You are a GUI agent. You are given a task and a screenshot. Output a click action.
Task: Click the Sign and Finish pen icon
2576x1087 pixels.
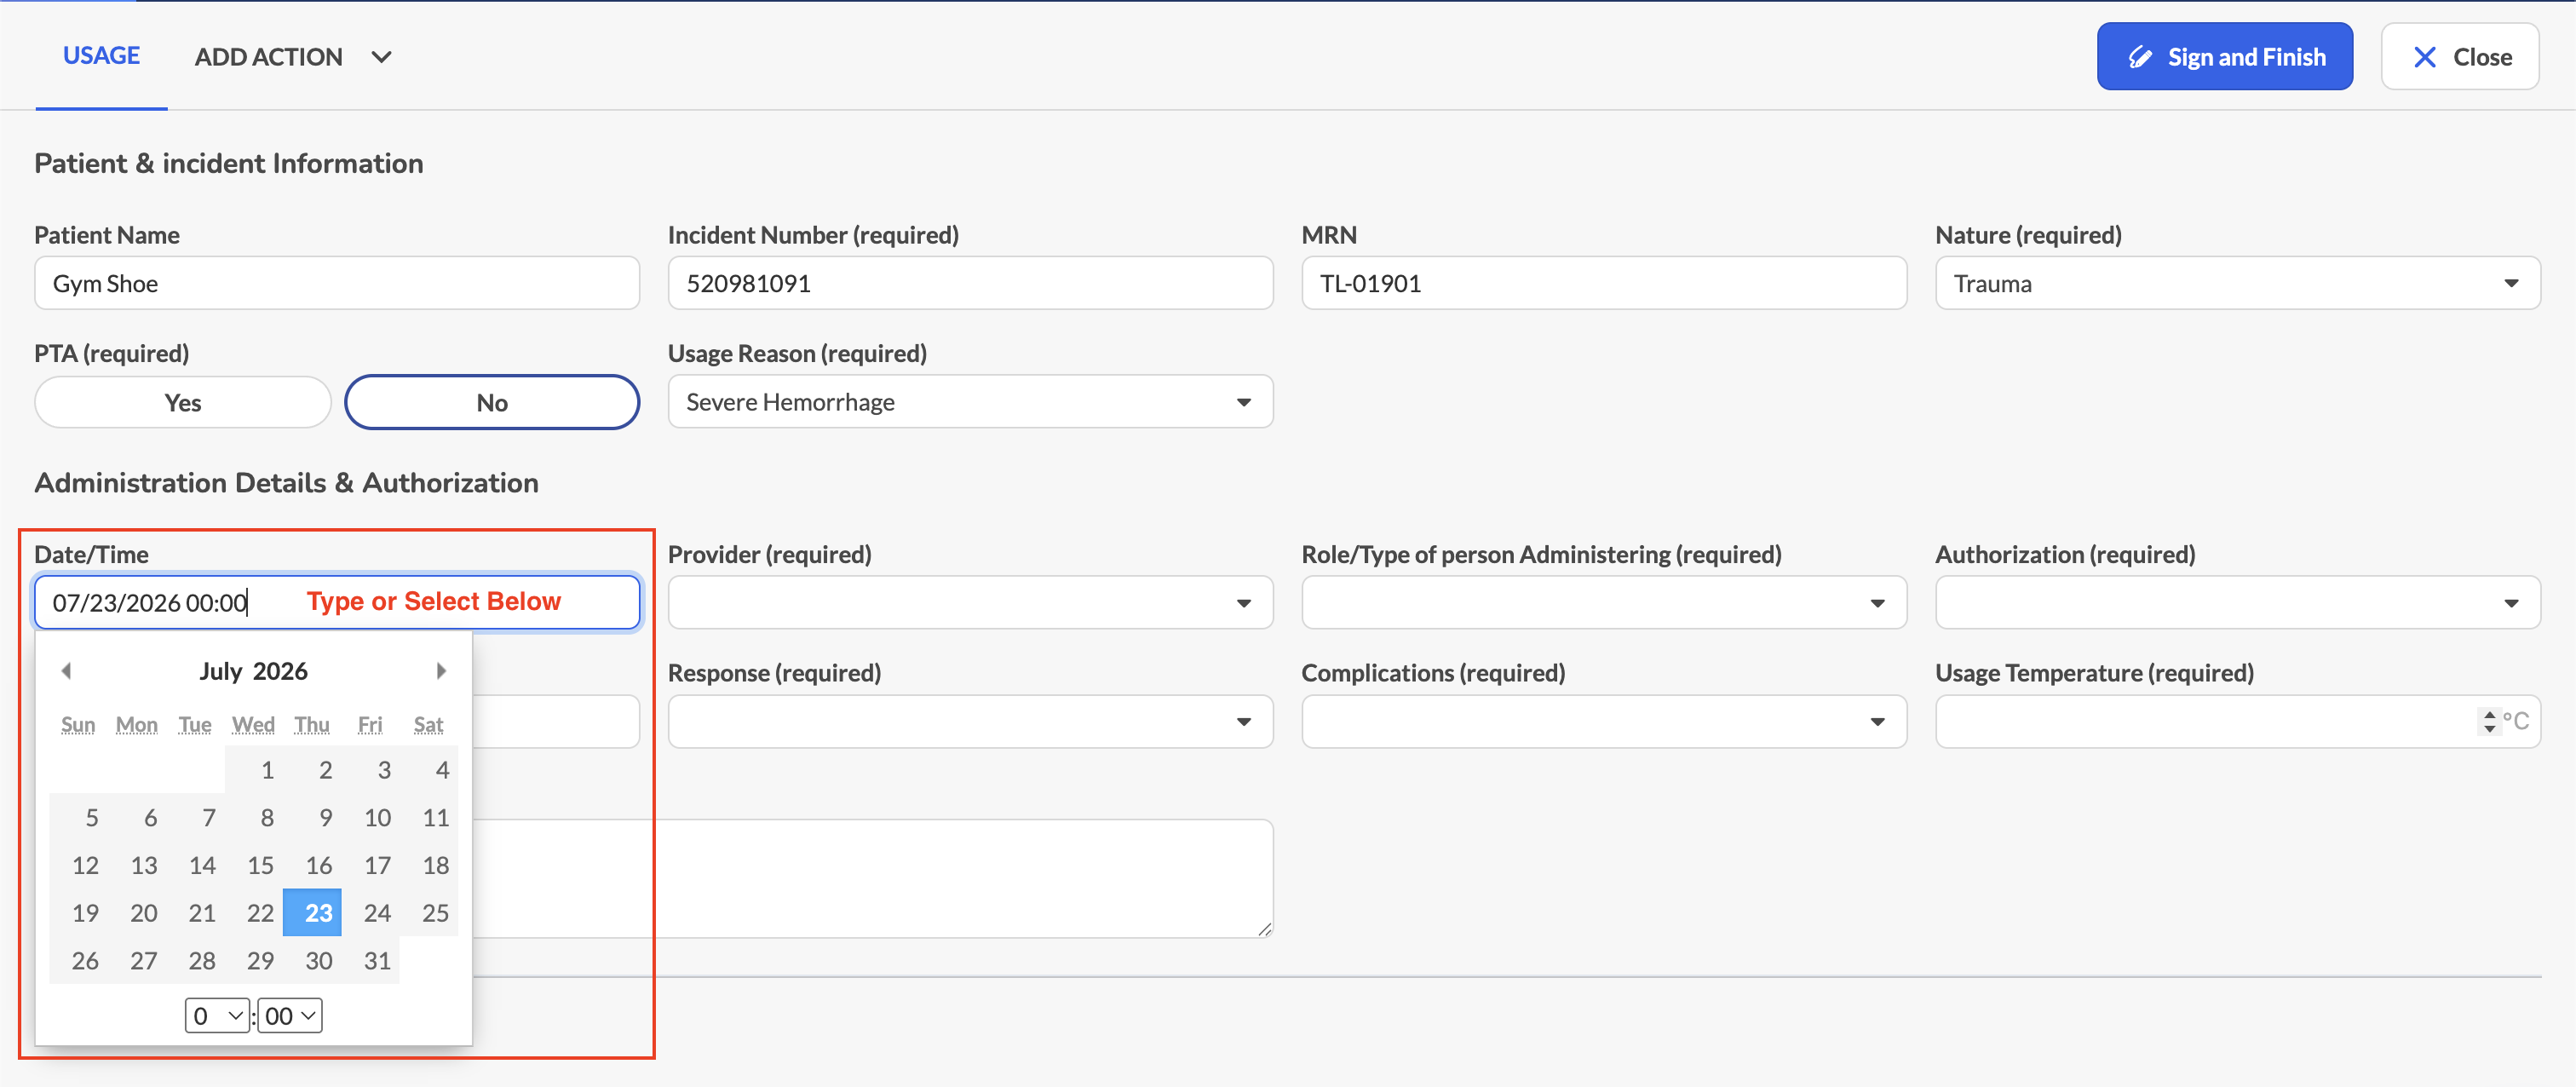coord(2140,57)
